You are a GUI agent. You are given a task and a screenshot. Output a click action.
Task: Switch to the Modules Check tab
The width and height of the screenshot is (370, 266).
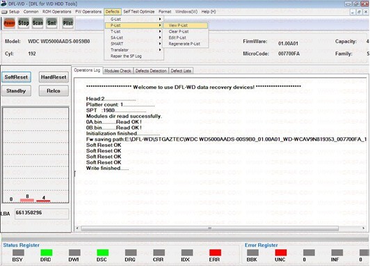tap(118, 71)
